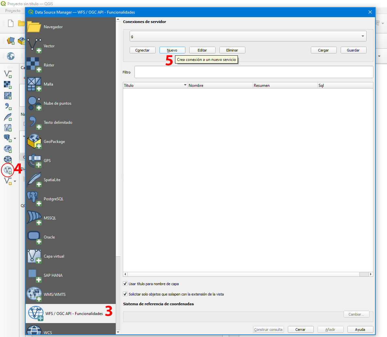Click the Cambiar... CRS button
The width and height of the screenshot is (387, 337).
point(356,314)
